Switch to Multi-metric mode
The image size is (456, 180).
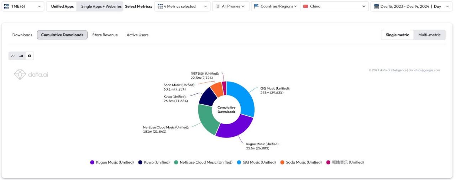click(x=429, y=35)
